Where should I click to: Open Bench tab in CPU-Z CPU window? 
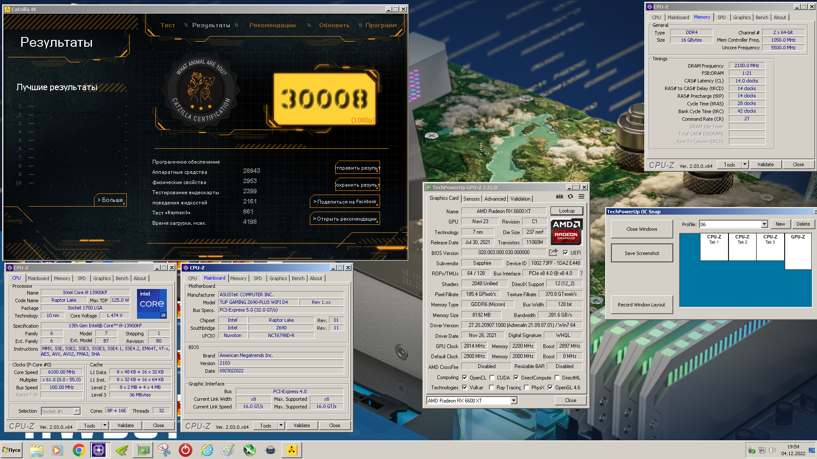[x=122, y=278]
